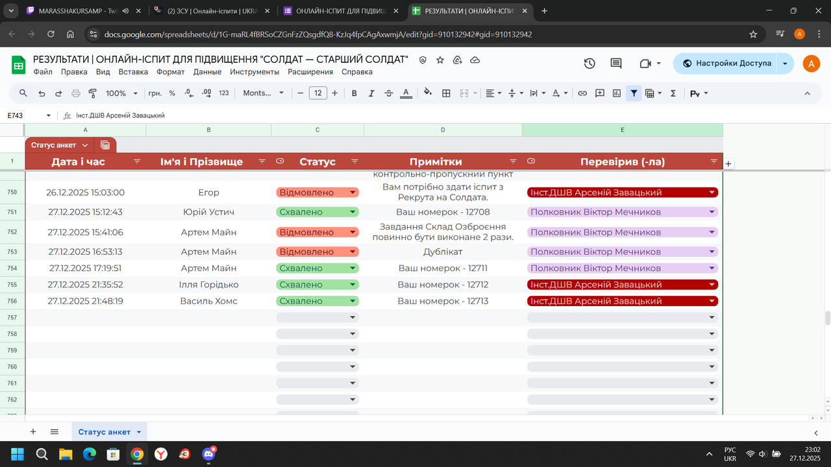Viewport: 831px width, 467px height.
Task: Add a comment from toolbar
Action: point(600,93)
